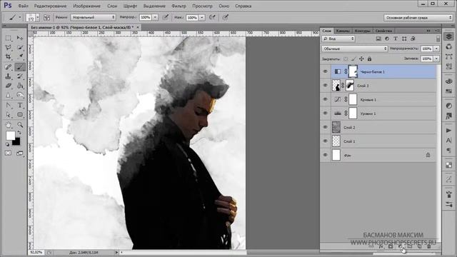
Task: Switch to the Каналы tab
Action: (x=343, y=31)
